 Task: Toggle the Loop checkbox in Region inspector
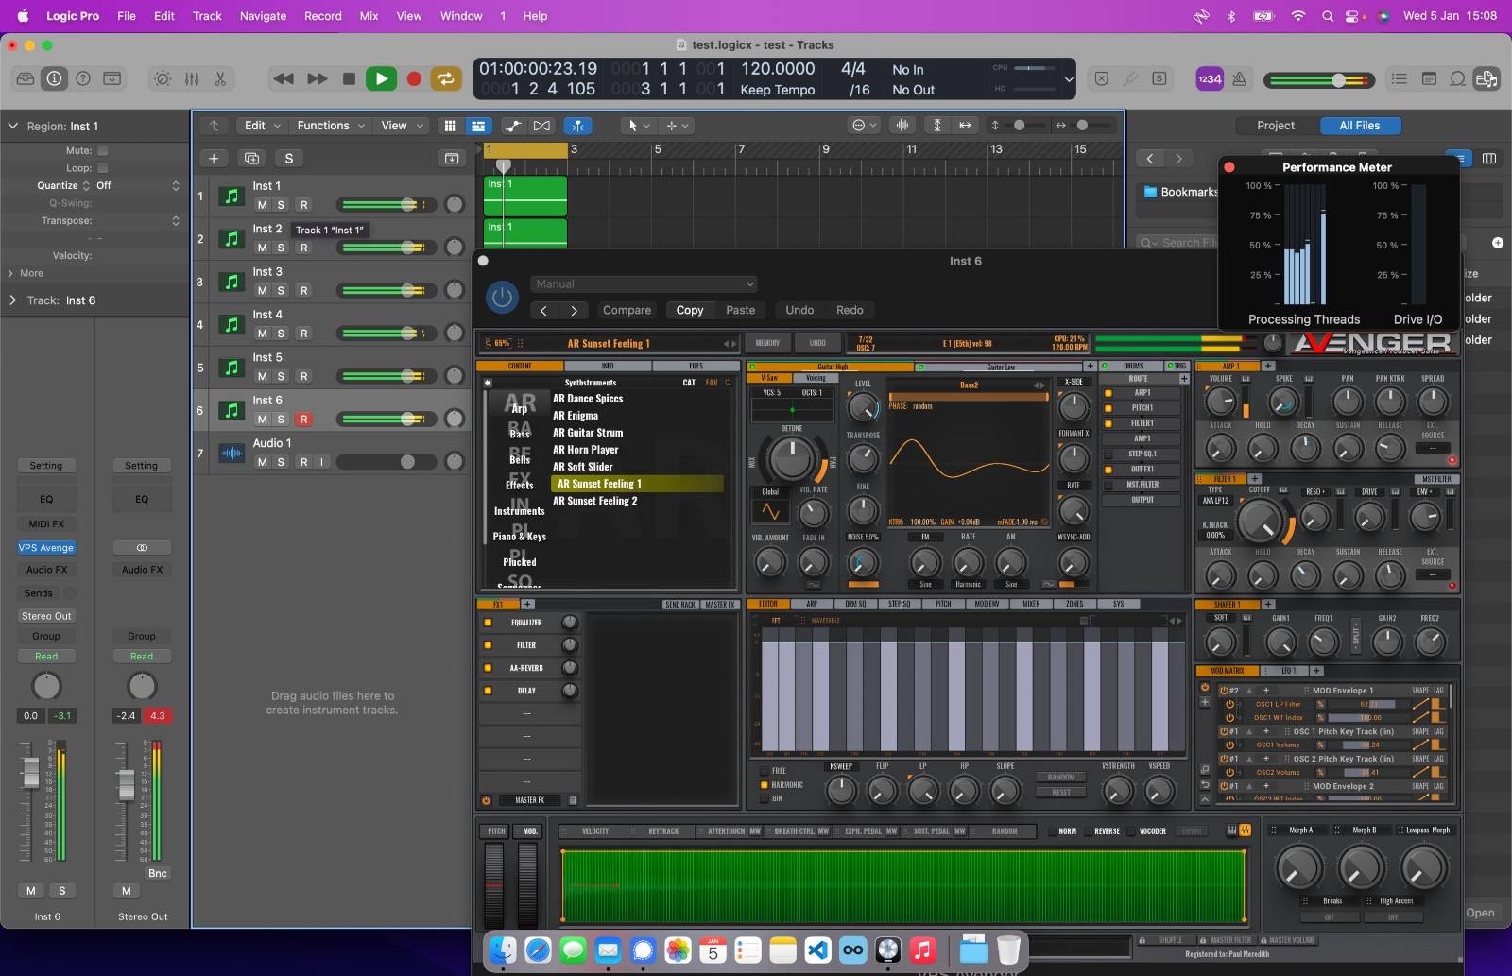pos(103,168)
